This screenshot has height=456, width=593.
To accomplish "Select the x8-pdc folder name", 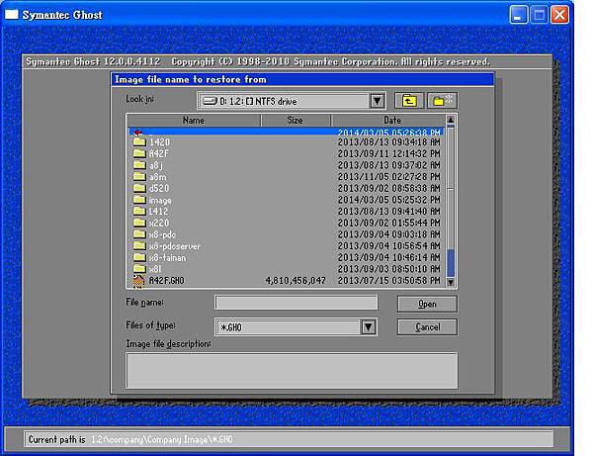I will tap(162, 234).
